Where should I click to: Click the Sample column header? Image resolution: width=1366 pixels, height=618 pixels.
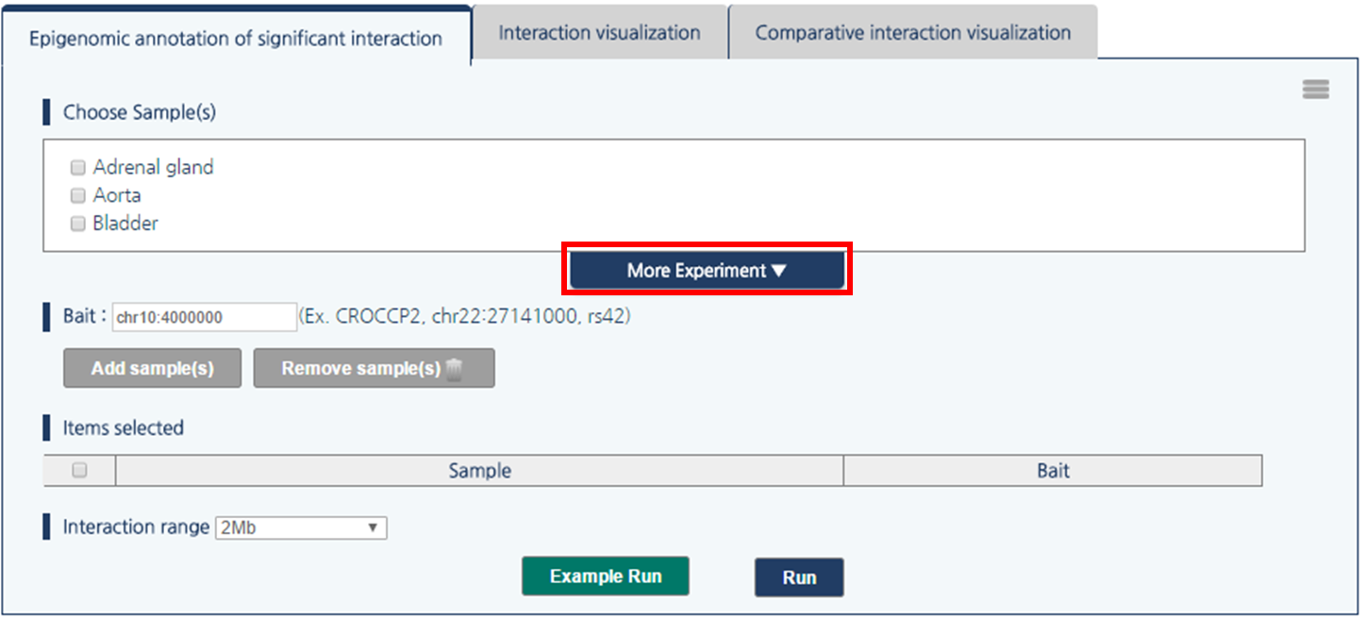click(479, 470)
